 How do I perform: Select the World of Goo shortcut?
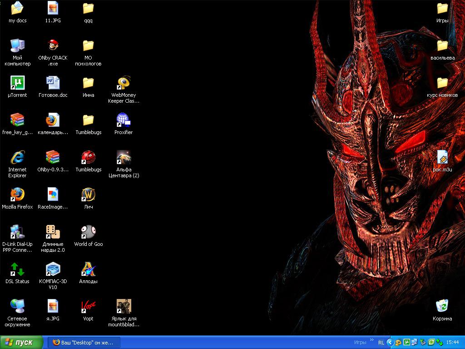point(88,232)
